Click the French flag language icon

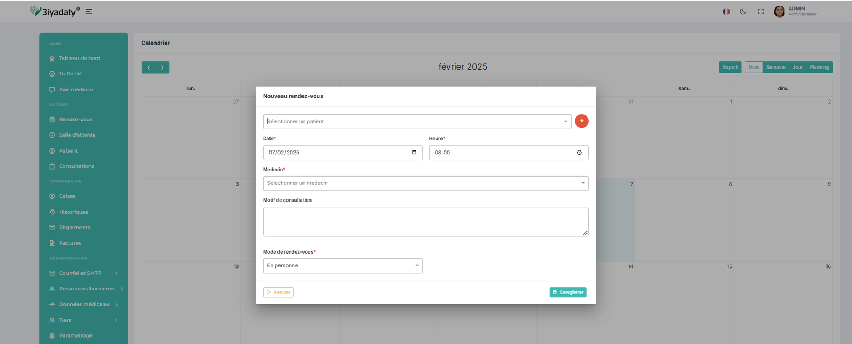click(x=726, y=12)
